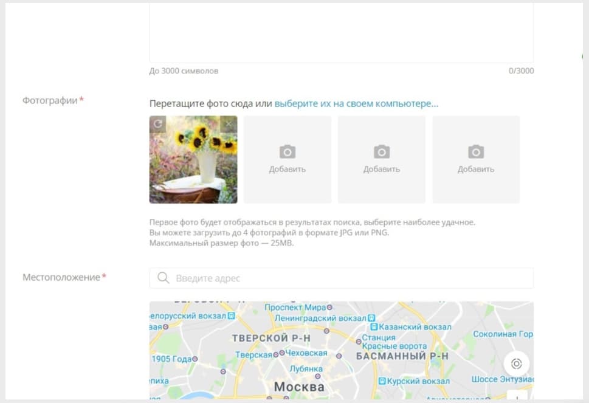Click 'Добавить' label in fourth slot

pyautogui.click(x=476, y=169)
